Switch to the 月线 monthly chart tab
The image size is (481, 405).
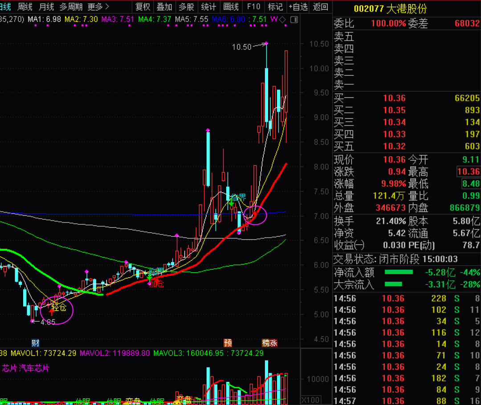(x=46, y=7)
